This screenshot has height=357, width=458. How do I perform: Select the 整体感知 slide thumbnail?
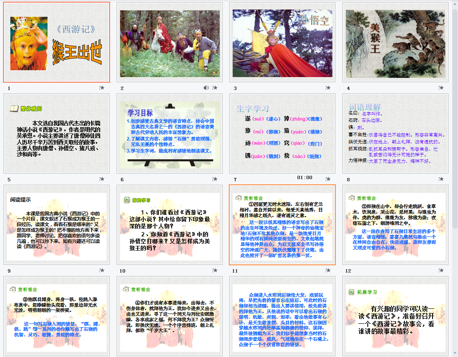point(57,133)
